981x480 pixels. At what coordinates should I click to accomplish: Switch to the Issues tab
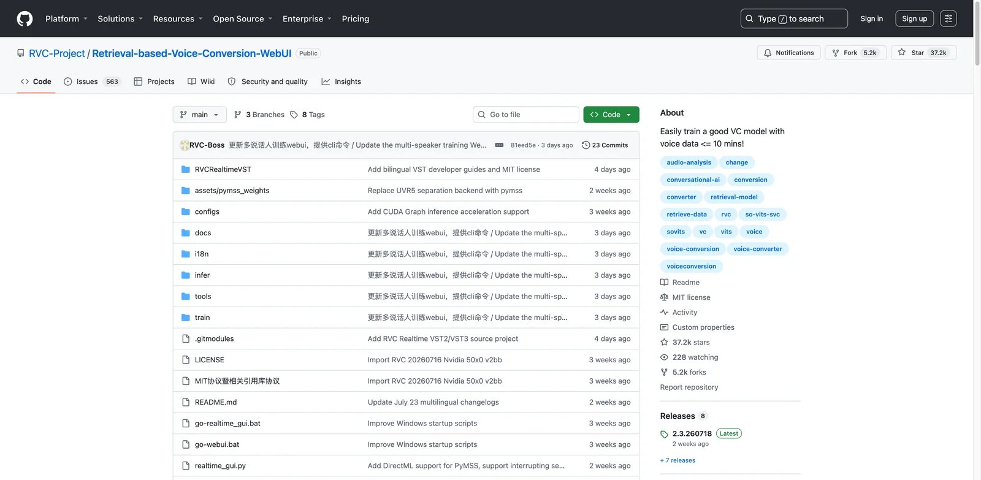point(92,82)
